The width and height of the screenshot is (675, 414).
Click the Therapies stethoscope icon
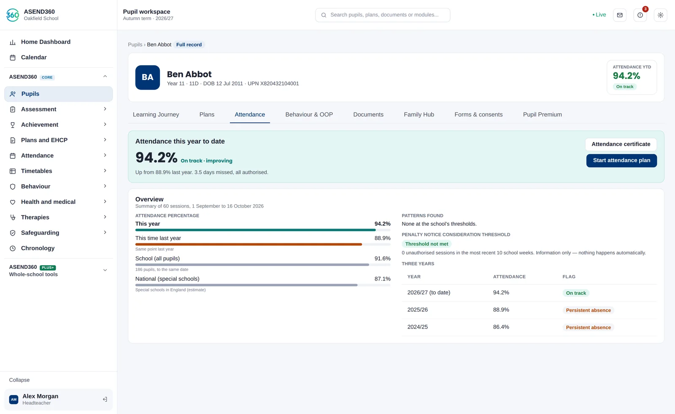coord(13,218)
